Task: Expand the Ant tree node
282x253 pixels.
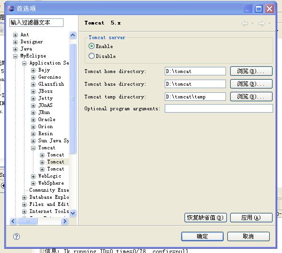Action: [x=15, y=35]
